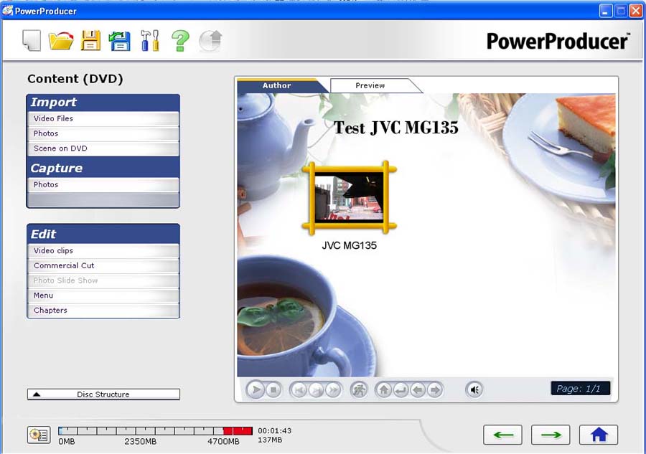This screenshot has width=646, height=454.
Task: Open preferences with the hammer and screwdriver icon
Action: (x=150, y=41)
